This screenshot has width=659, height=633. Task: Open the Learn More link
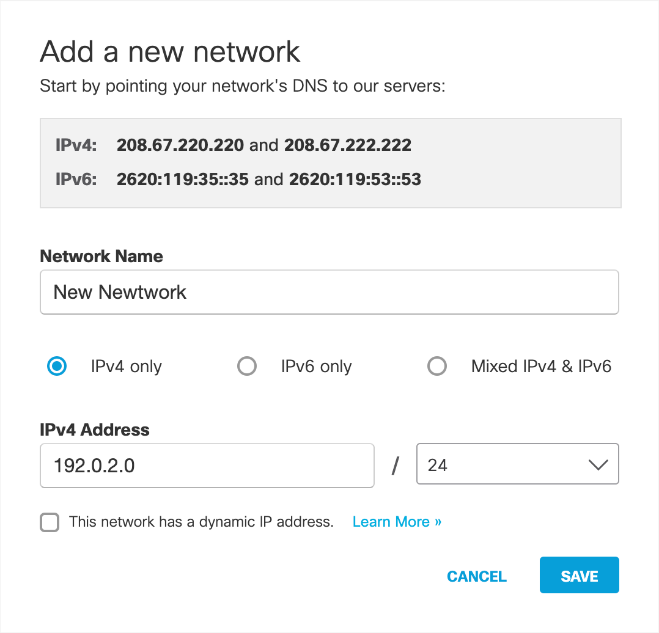pos(397,522)
